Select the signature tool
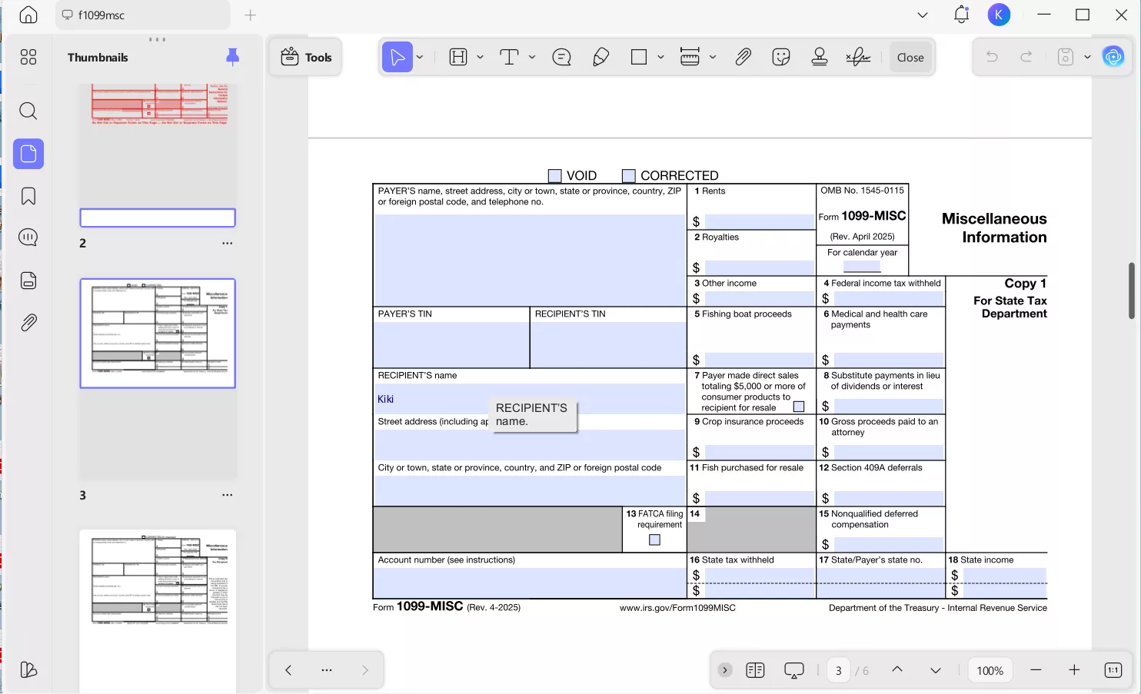1141x694 pixels. coord(857,57)
